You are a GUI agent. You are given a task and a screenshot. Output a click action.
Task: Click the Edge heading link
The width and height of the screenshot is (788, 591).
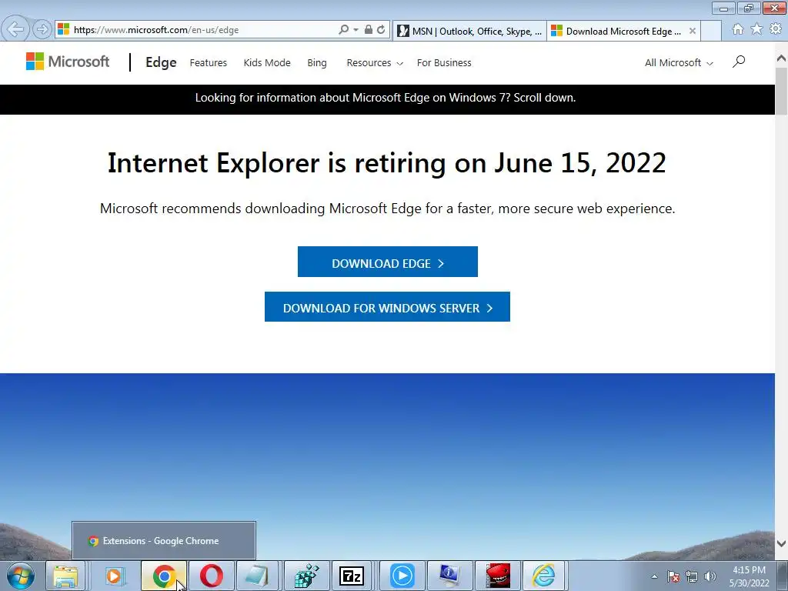tap(161, 62)
